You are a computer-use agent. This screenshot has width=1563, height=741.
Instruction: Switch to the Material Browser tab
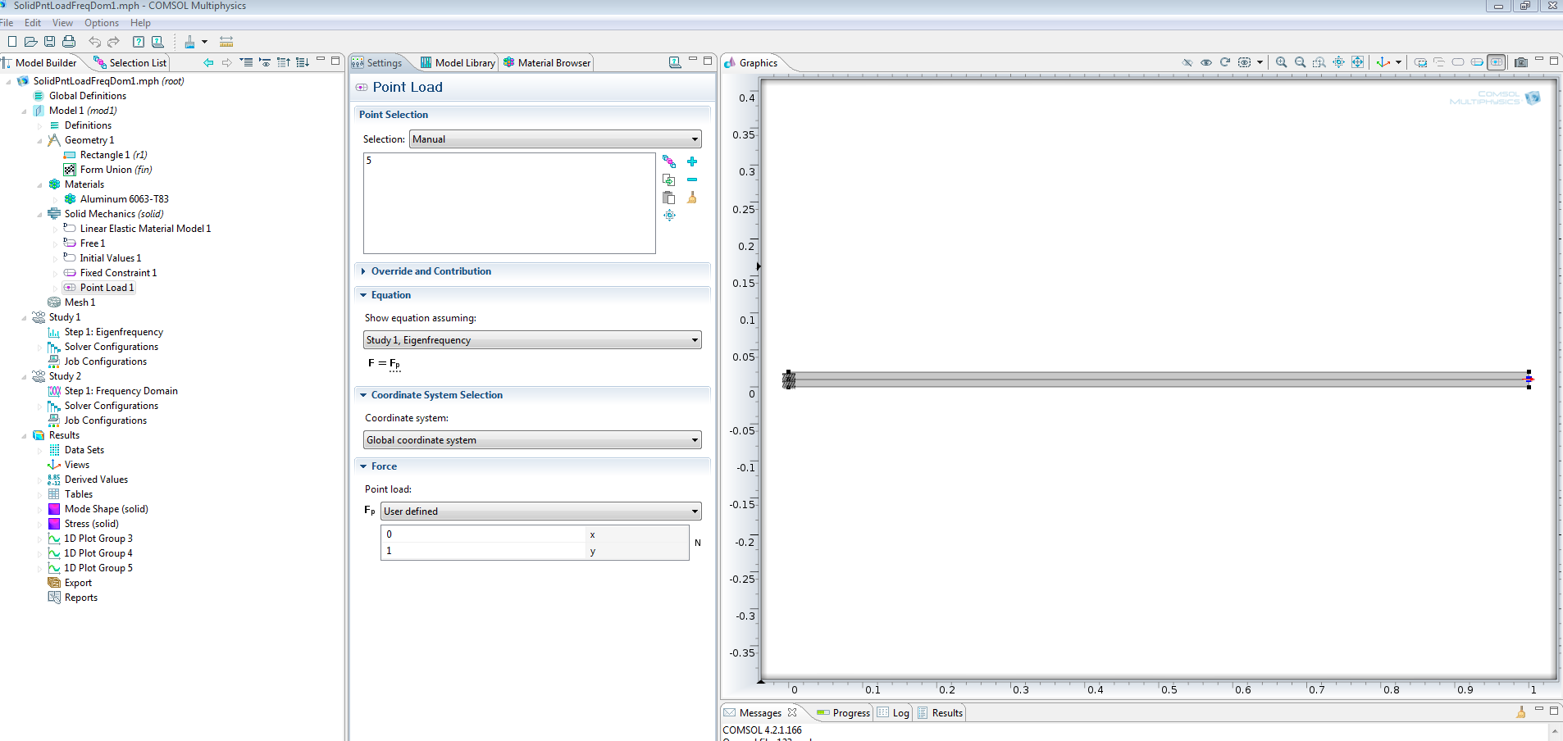coord(547,63)
